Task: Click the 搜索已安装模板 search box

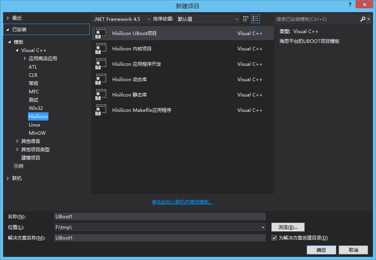Action: pos(317,19)
